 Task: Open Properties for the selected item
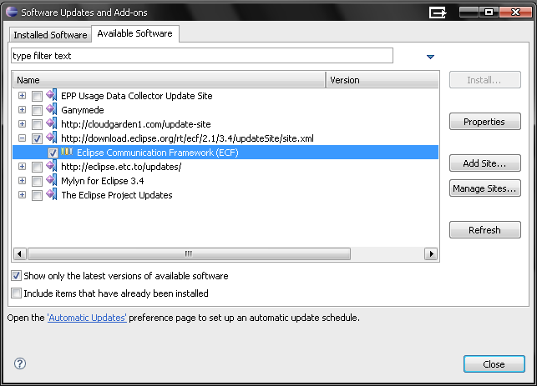click(485, 122)
